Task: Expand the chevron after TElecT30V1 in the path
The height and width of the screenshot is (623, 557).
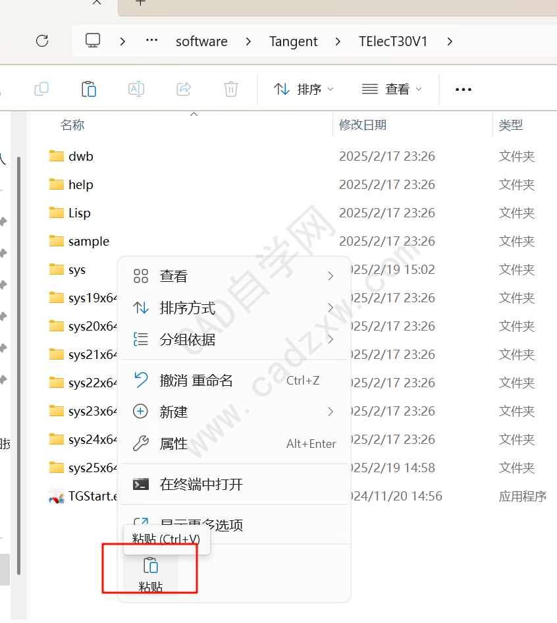Action: (x=449, y=41)
